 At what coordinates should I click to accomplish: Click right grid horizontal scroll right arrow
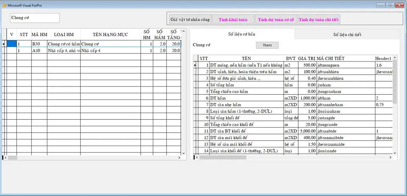click(x=390, y=157)
